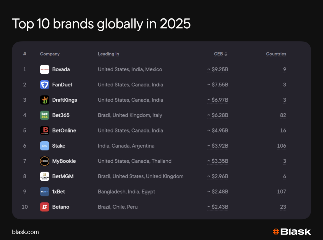The height and width of the screenshot is (240, 323).
Task: Click 1xBet's 107 countries value
Action: [x=281, y=192]
